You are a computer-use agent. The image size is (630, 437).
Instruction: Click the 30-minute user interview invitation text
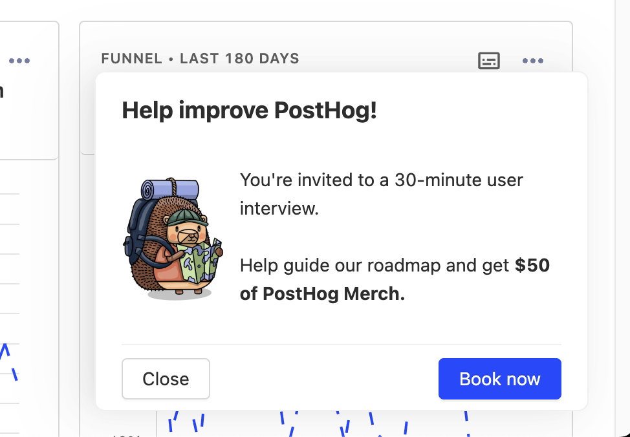pyautogui.click(x=381, y=193)
